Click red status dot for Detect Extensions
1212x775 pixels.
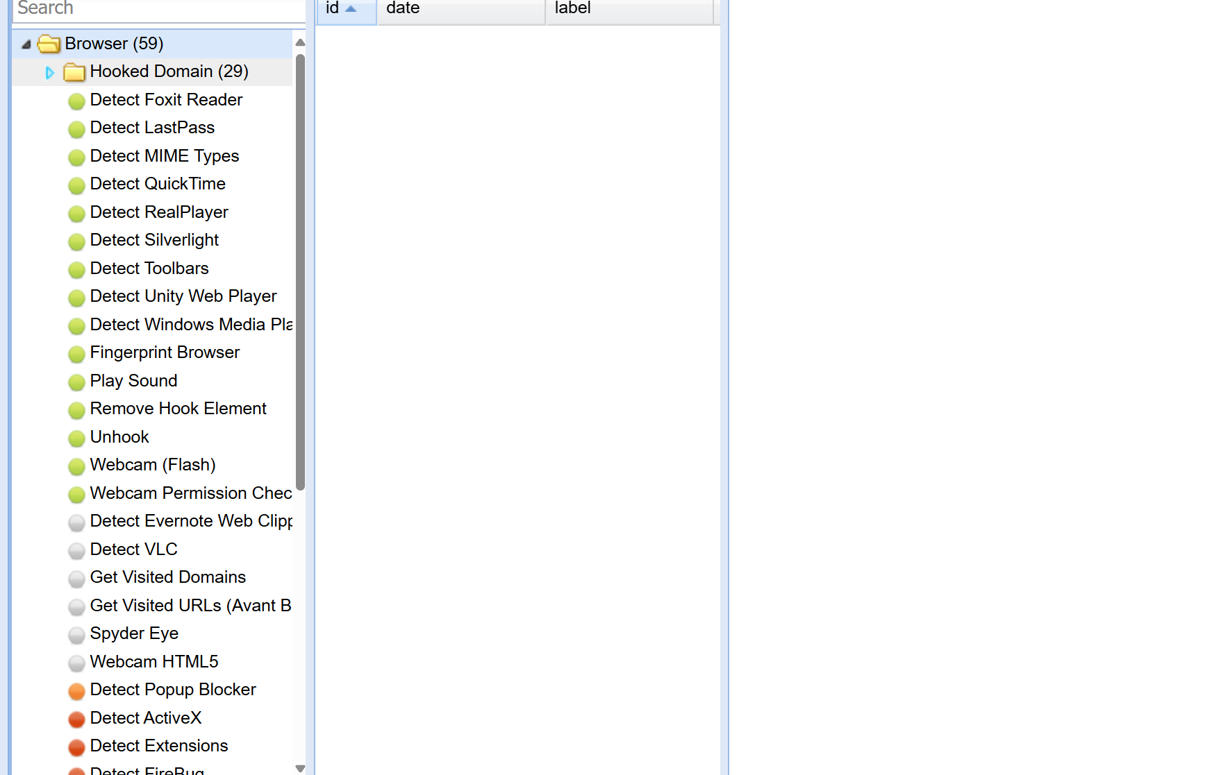pos(77,747)
